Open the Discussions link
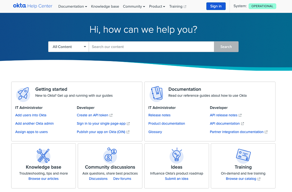 click(98, 179)
